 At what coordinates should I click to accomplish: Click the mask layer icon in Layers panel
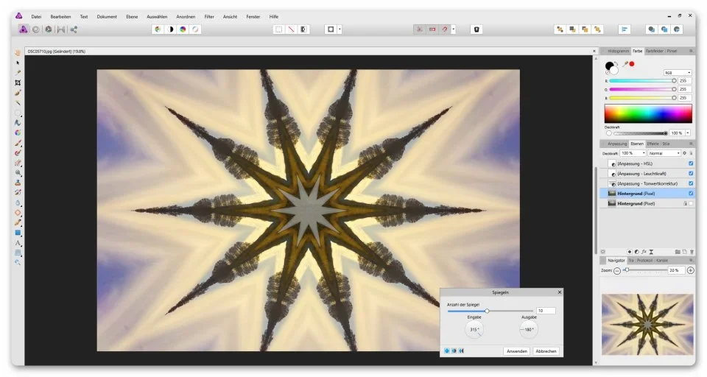tap(630, 252)
